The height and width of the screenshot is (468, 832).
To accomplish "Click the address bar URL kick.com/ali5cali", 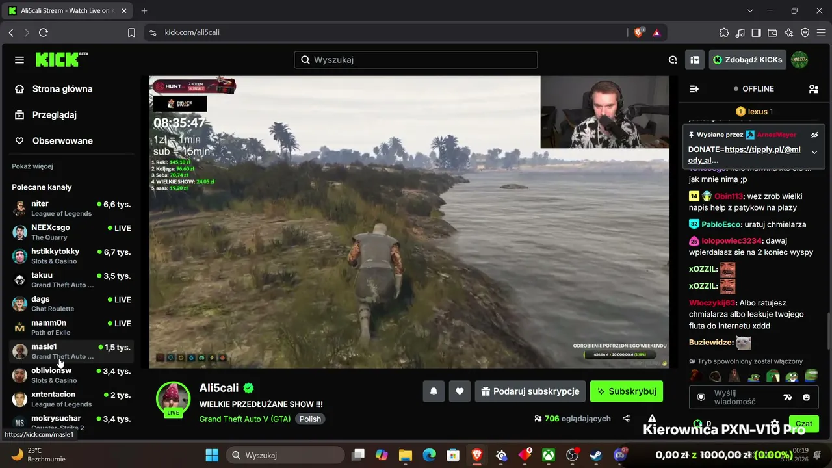I will (192, 32).
